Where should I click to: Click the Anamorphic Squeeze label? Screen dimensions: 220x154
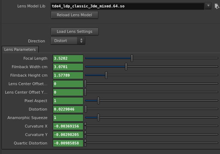[27, 118]
